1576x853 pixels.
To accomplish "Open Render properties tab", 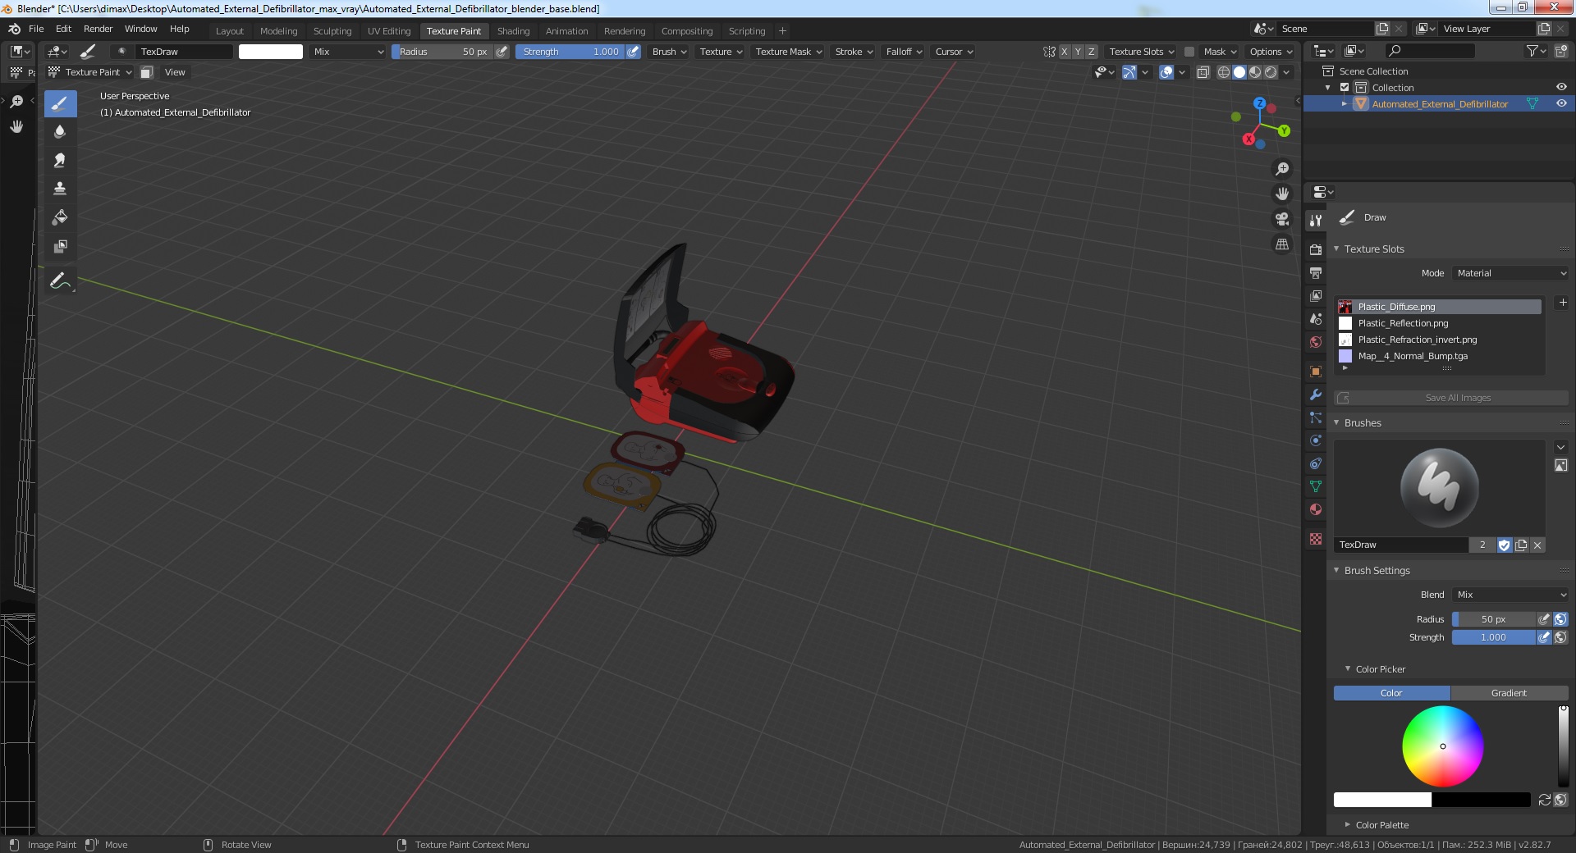I will click(x=1316, y=249).
